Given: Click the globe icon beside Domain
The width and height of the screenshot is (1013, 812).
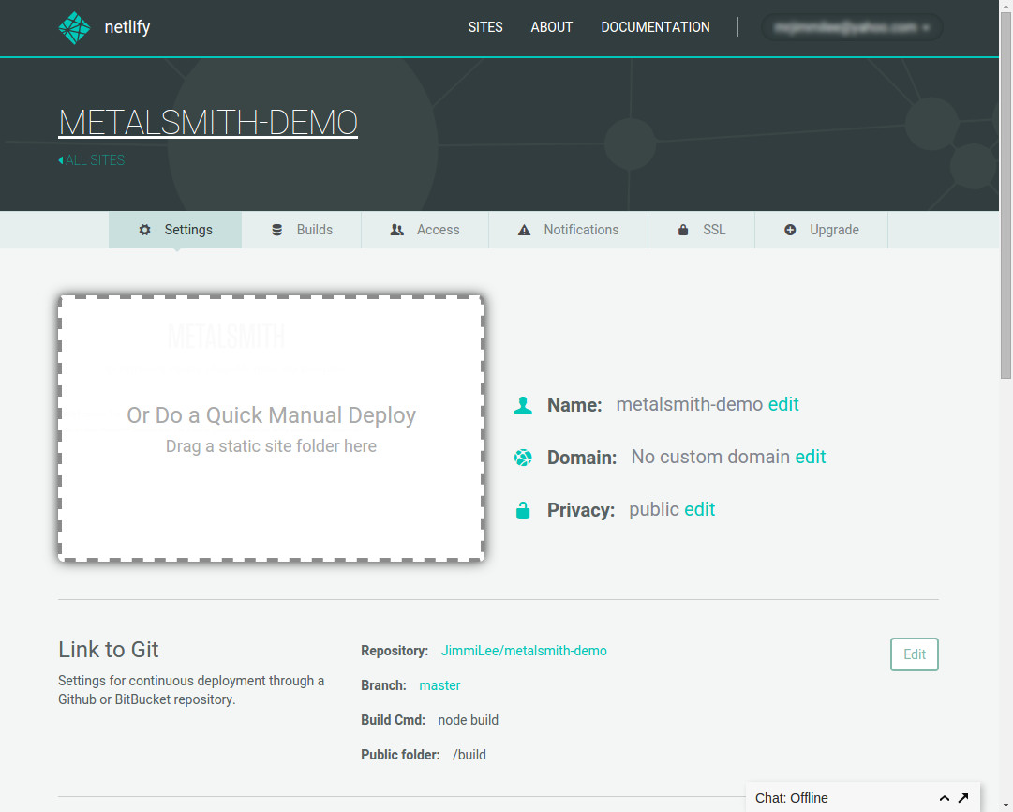Looking at the screenshot, I should (523, 458).
